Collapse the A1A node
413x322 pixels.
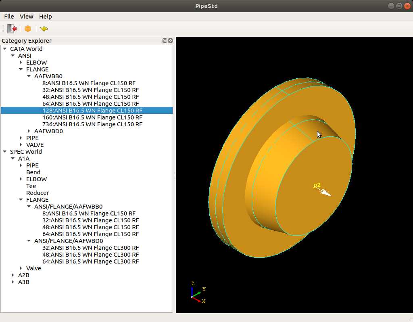tap(13, 158)
